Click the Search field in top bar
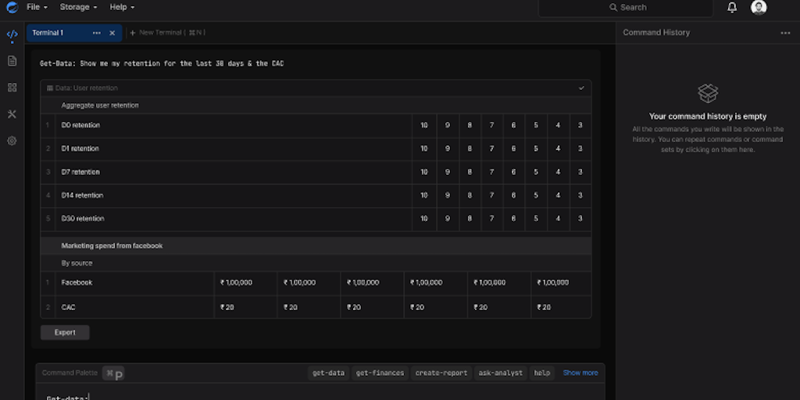Image resolution: width=800 pixels, height=400 pixels. (626, 7)
